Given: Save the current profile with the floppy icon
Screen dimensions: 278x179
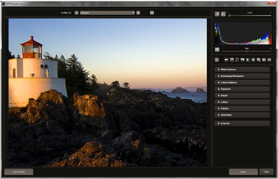Looking at the screenshot, I should tap(138, 13).
